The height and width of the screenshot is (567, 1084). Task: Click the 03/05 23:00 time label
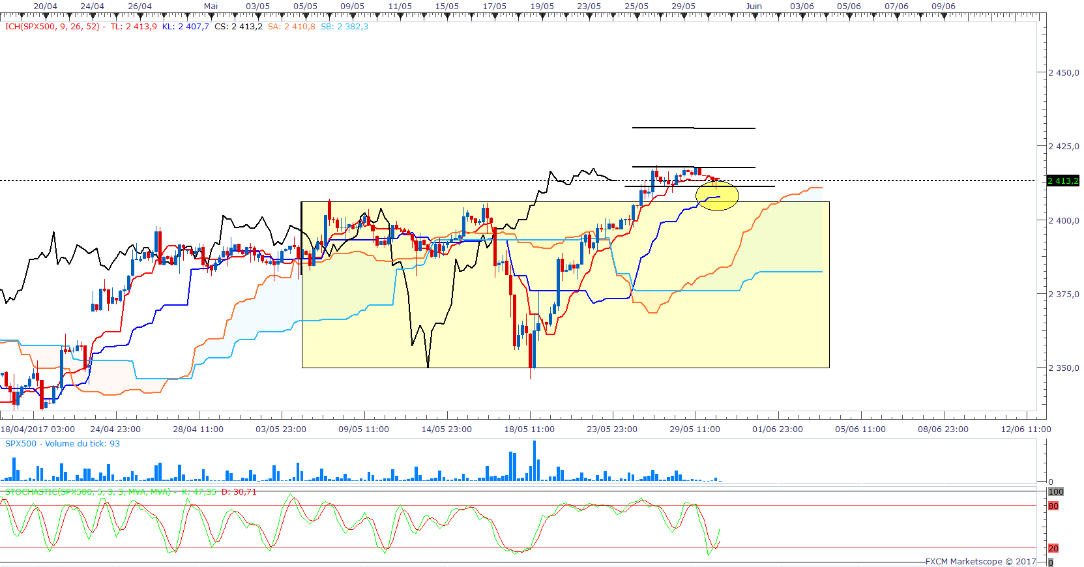[281, 429]
